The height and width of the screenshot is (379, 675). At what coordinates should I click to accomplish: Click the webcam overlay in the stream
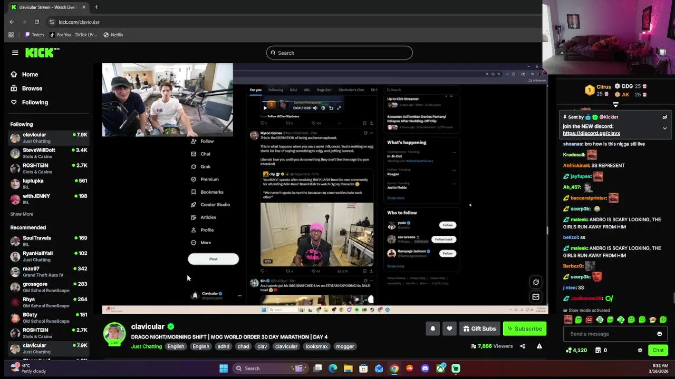click(x=168, y=100)
